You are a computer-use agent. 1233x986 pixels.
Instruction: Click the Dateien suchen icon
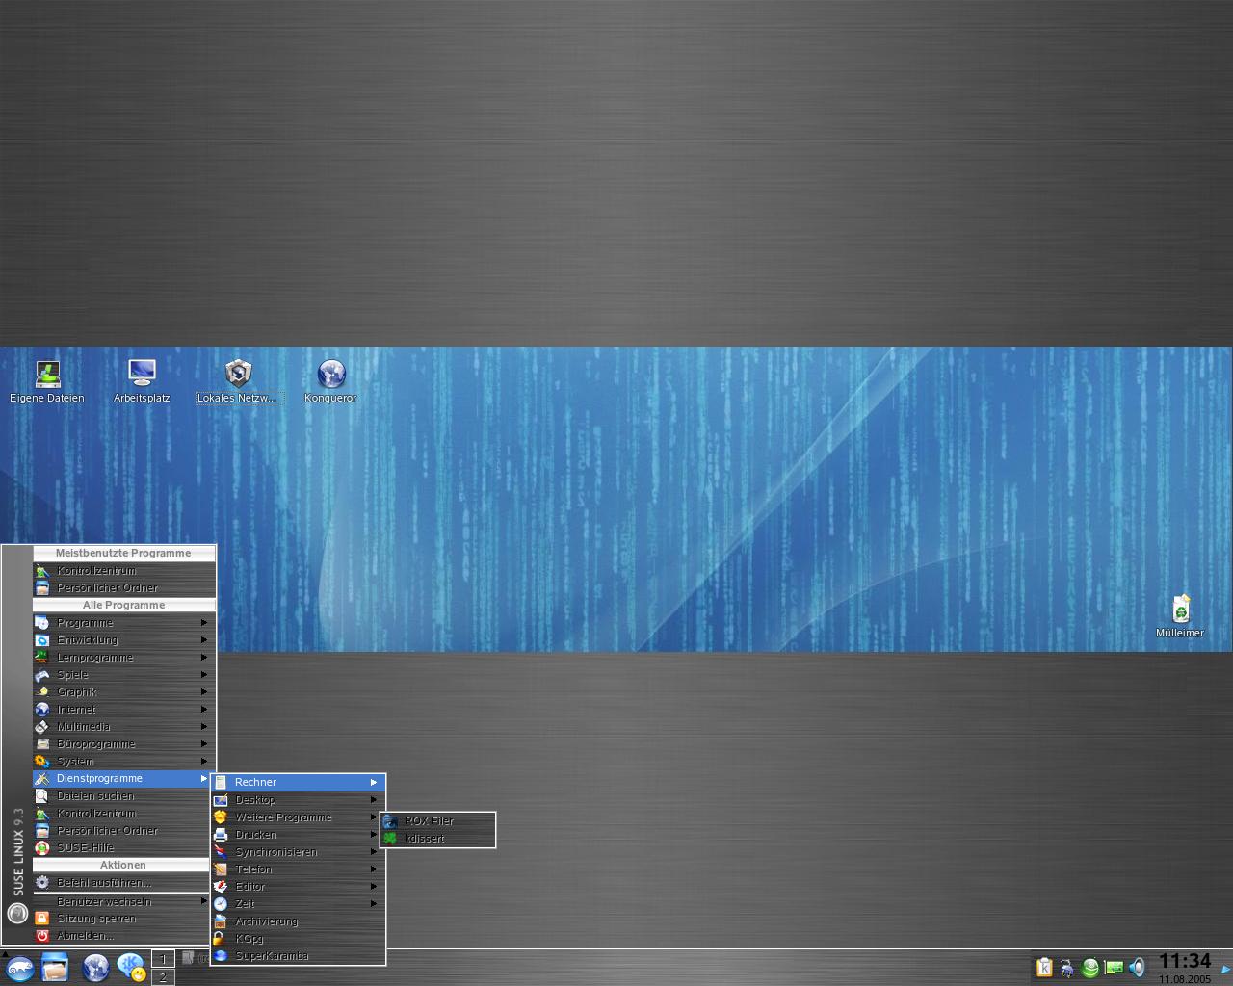coord(42,796)
